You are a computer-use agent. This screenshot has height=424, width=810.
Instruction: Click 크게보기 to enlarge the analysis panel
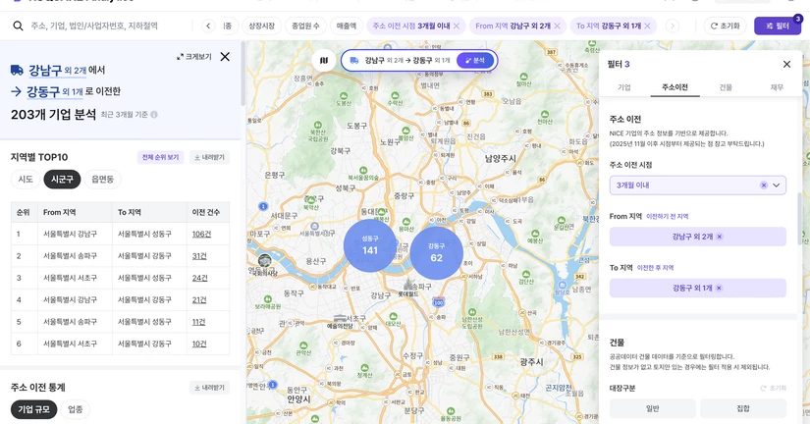(x=194, y=57)
